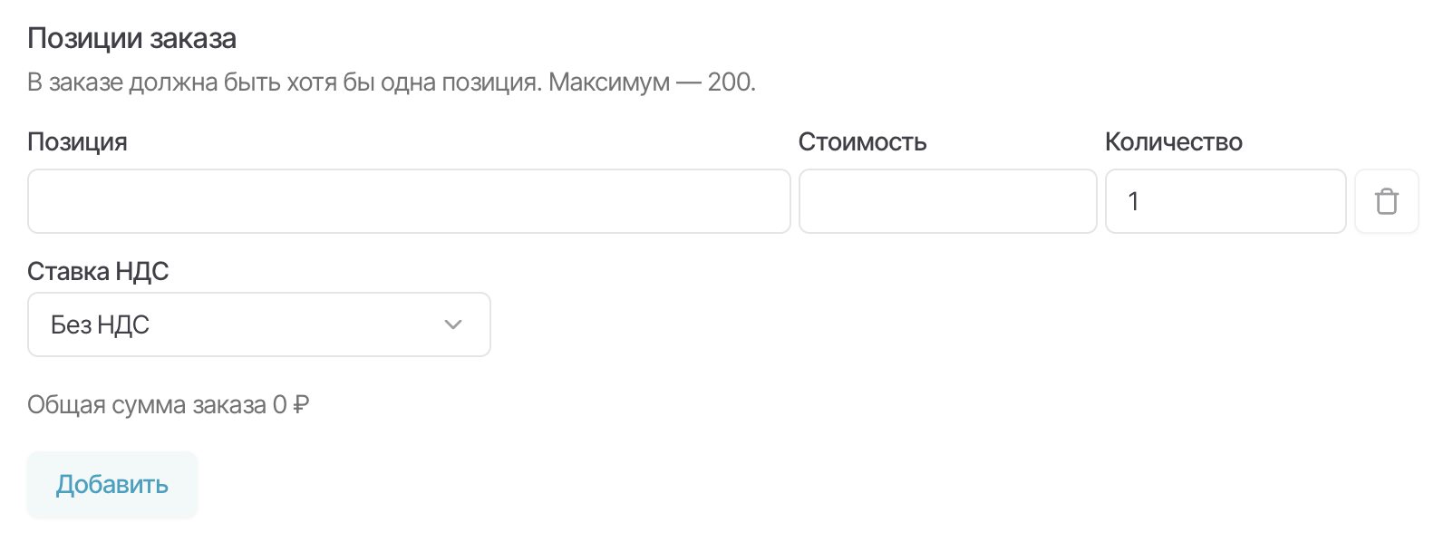The width and height of the screenshot is (1434, 542).
Task: Click the 'Количество' field label
Action: [x=1173, y=142]
